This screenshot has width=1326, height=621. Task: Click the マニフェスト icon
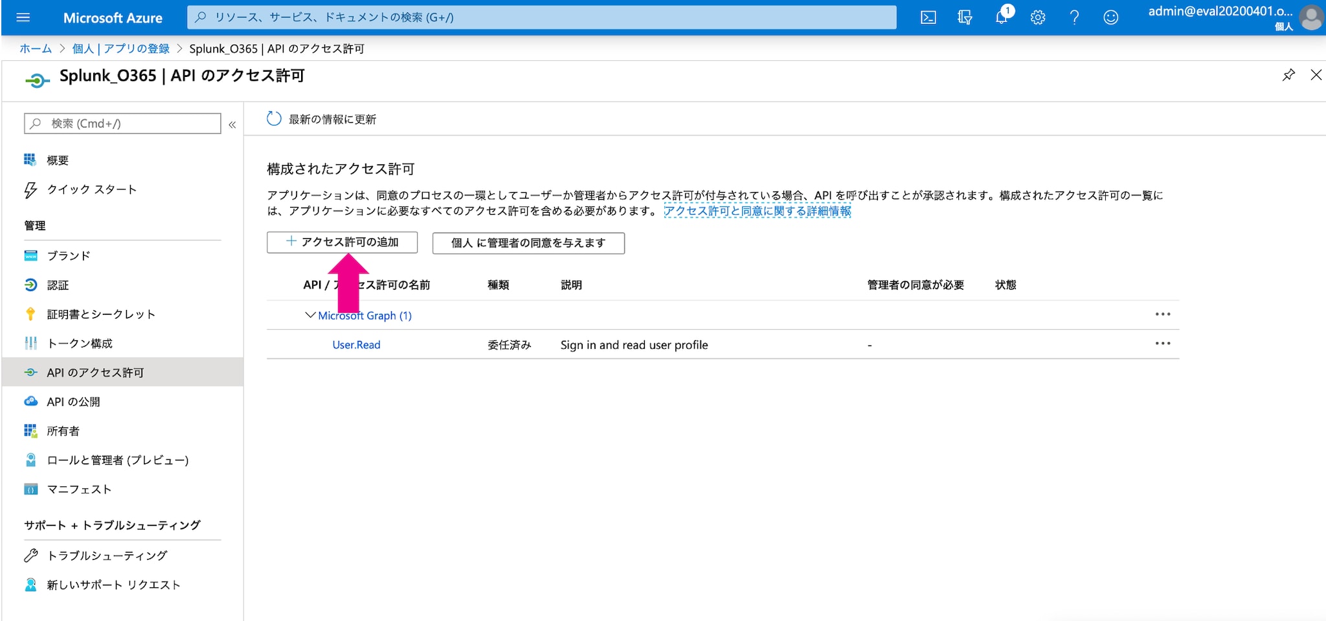pyautogui.click(x=30, y=489)
